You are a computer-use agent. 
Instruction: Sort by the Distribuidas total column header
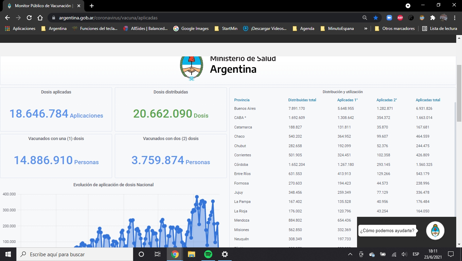click(302, 100)
